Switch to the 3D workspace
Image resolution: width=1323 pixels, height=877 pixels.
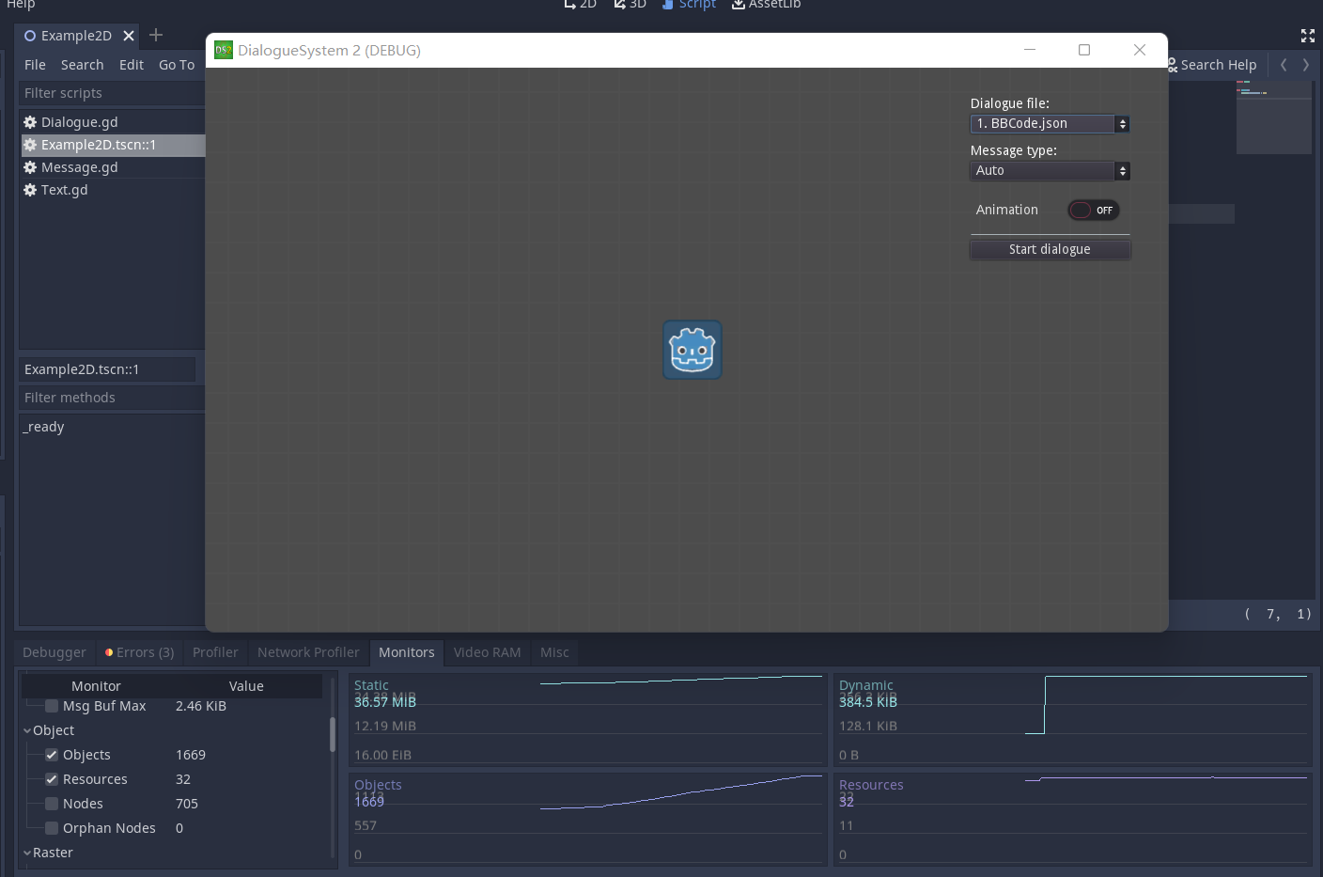630,4
